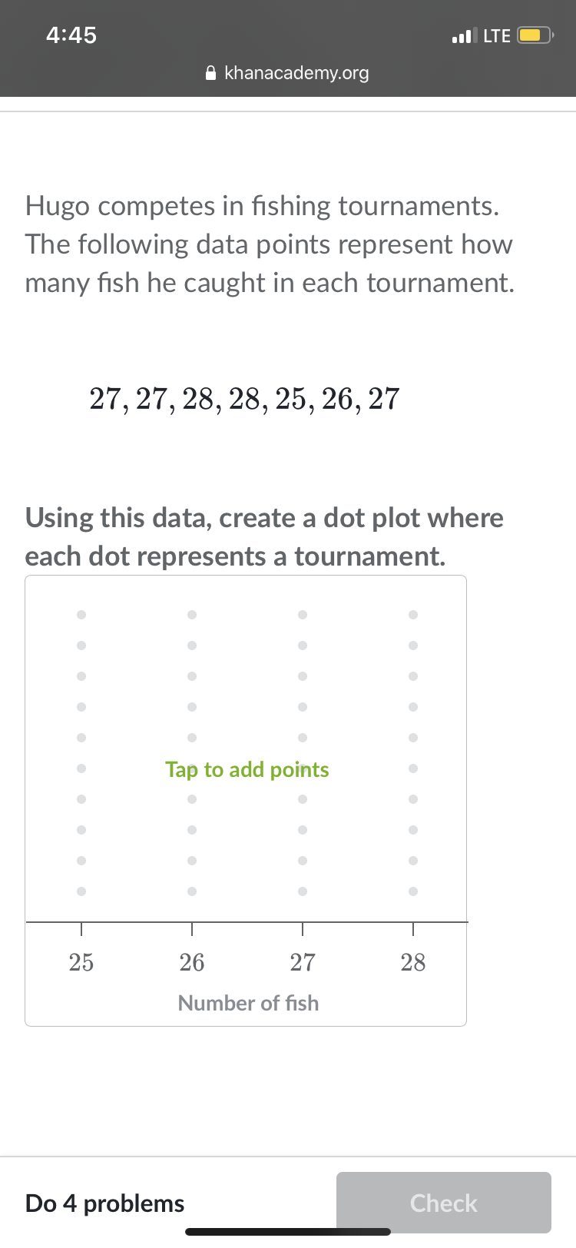Select third-from-bottom dot above 27

[x=303, y=830]
